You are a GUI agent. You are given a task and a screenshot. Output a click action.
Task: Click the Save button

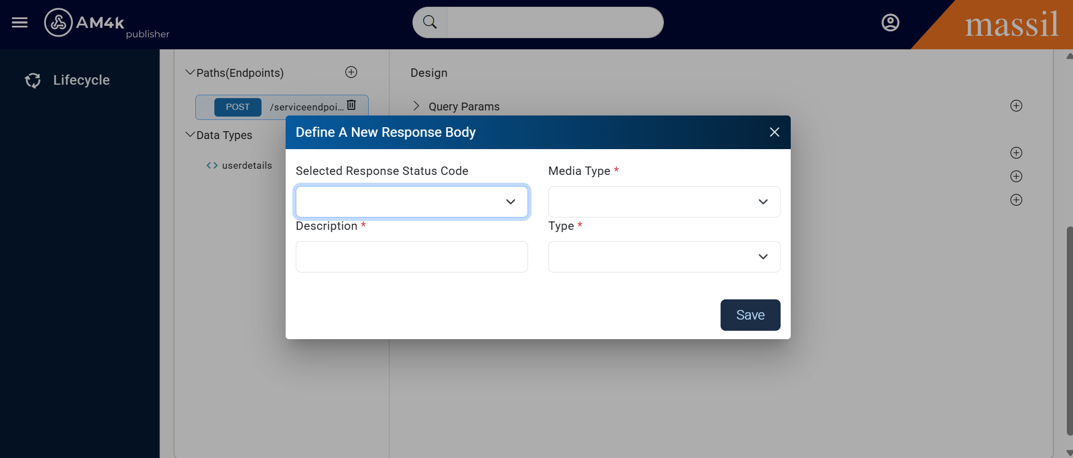[x=750, y=315]
